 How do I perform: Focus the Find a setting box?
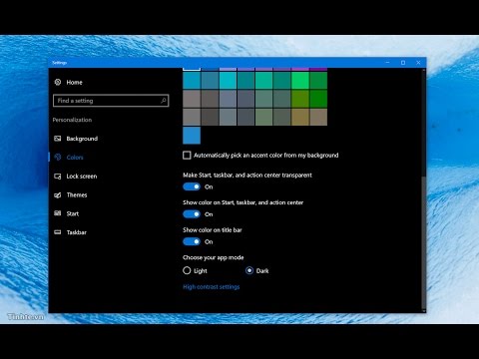(x=111, y=101)
